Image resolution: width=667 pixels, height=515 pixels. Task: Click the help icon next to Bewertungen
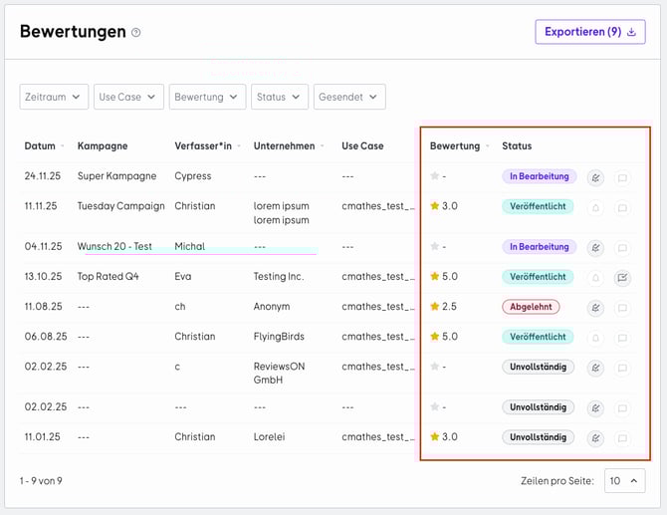tap(136, 32)
